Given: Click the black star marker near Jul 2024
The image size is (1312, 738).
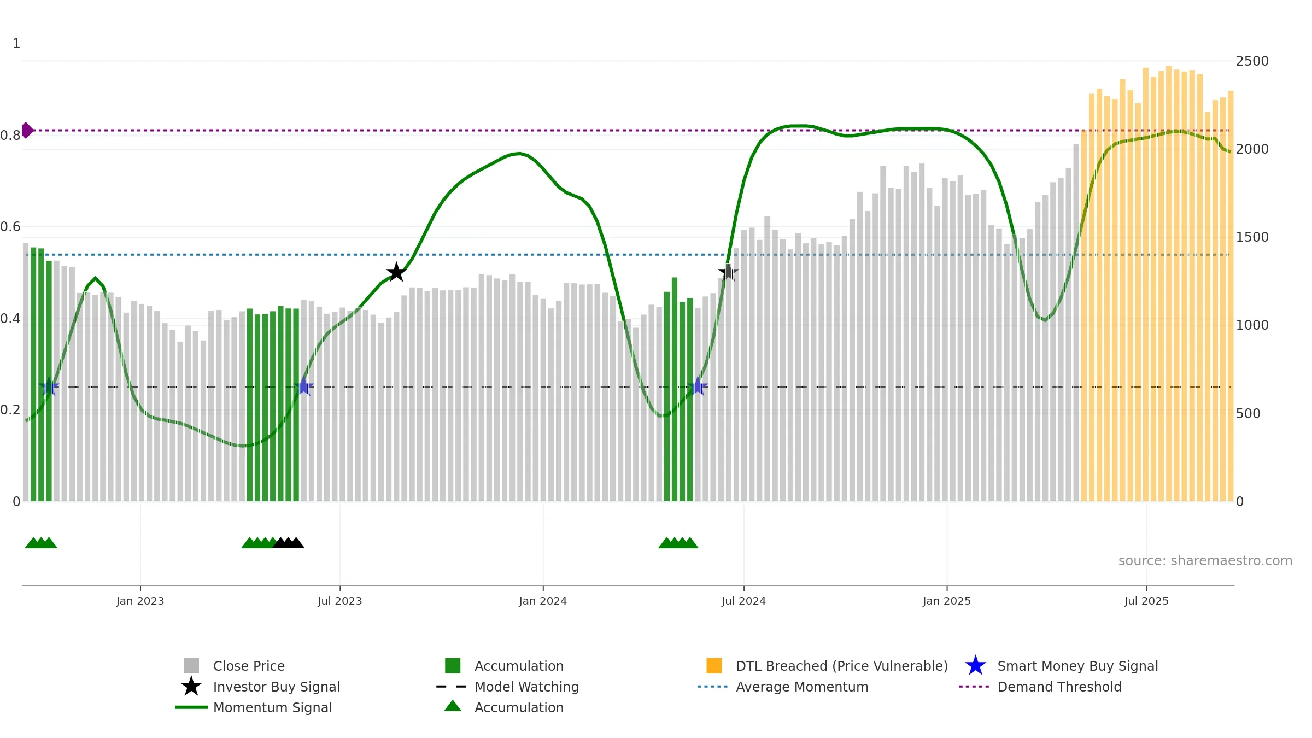Looking at the screenshot, I should (728, 272).
